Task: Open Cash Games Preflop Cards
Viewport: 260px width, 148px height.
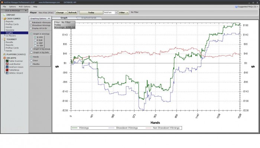Action: tap(12, 24)
